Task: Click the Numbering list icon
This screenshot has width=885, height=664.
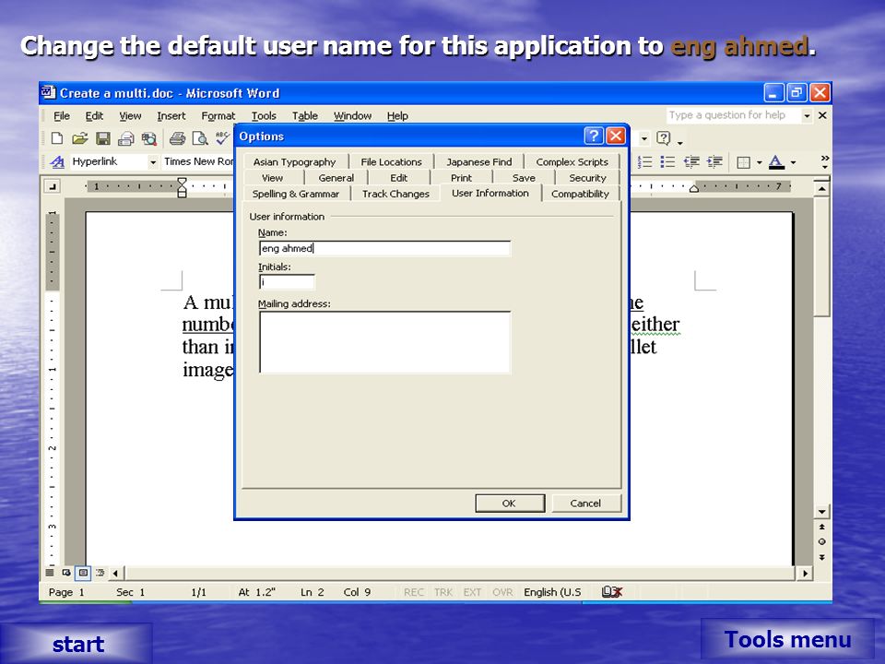Action: click(x=644, y=162)
